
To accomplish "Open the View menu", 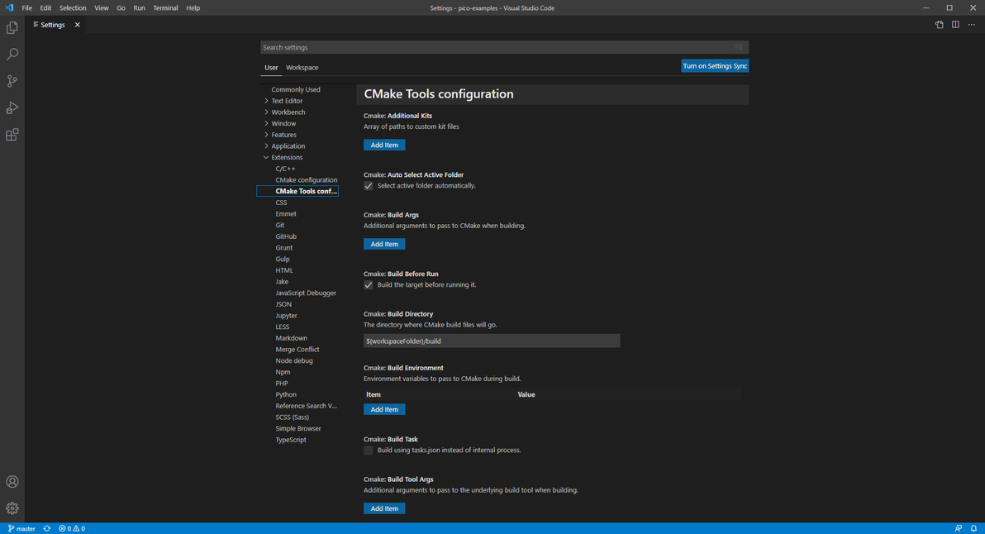I will (x=101, y=7).
